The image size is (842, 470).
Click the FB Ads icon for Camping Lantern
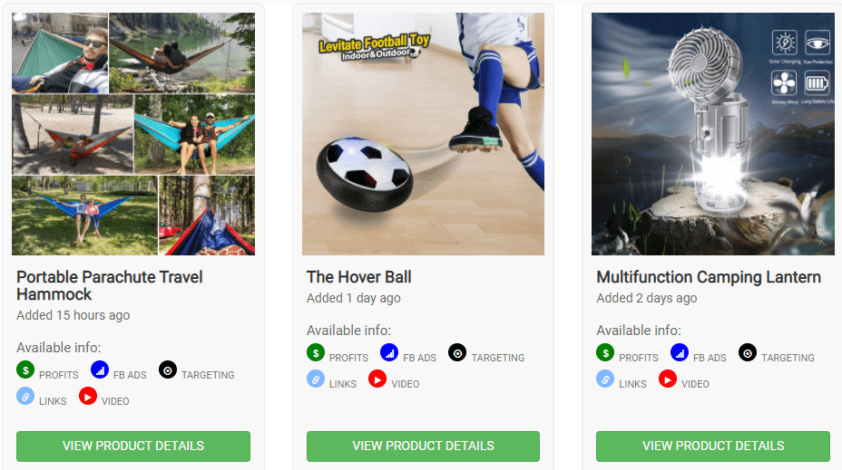(x=680, y=352)
